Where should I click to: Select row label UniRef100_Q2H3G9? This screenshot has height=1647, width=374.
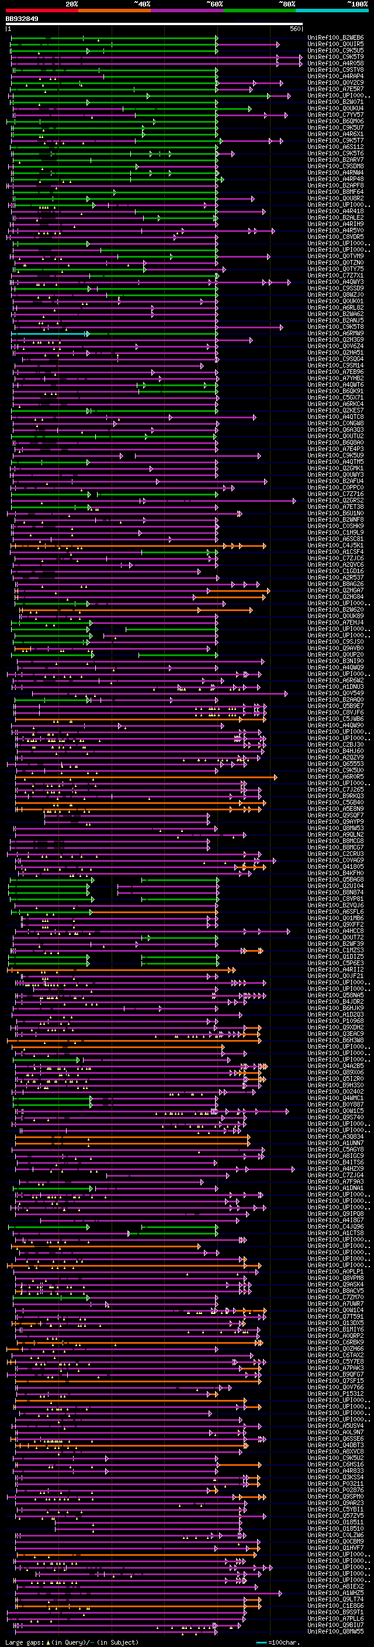click(335, 339)
